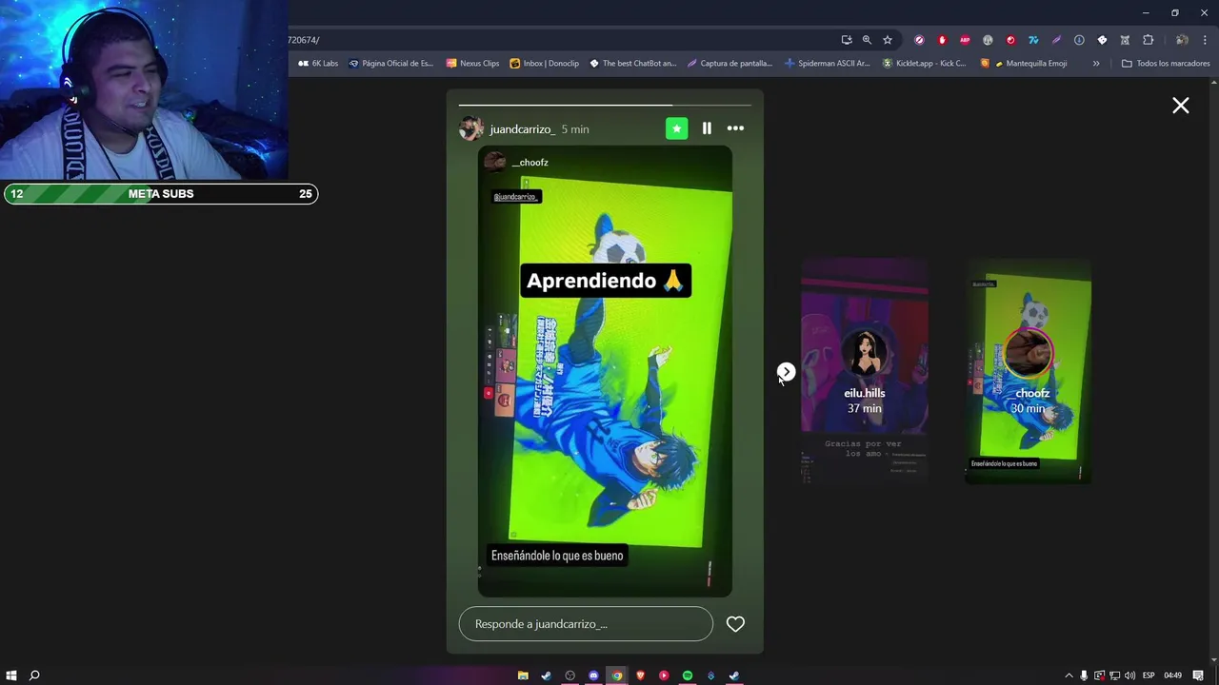This screenshot has height=685, width=1219.
Task: Open Brave browser from taskbar
Action: pyautogui.click(x=640, y=675)
